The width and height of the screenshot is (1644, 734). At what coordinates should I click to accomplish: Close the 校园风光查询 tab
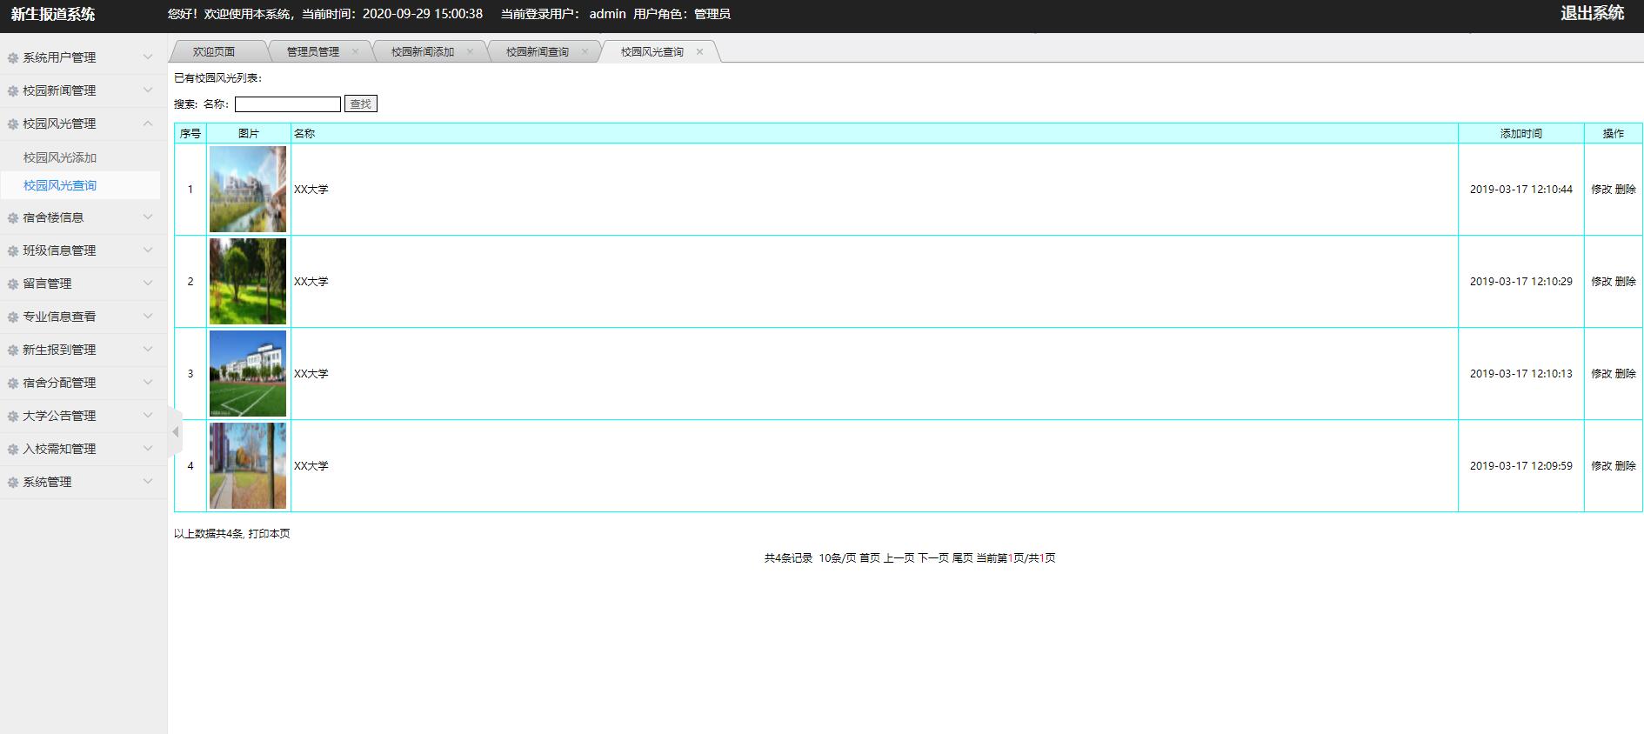[x=699, y=51]
